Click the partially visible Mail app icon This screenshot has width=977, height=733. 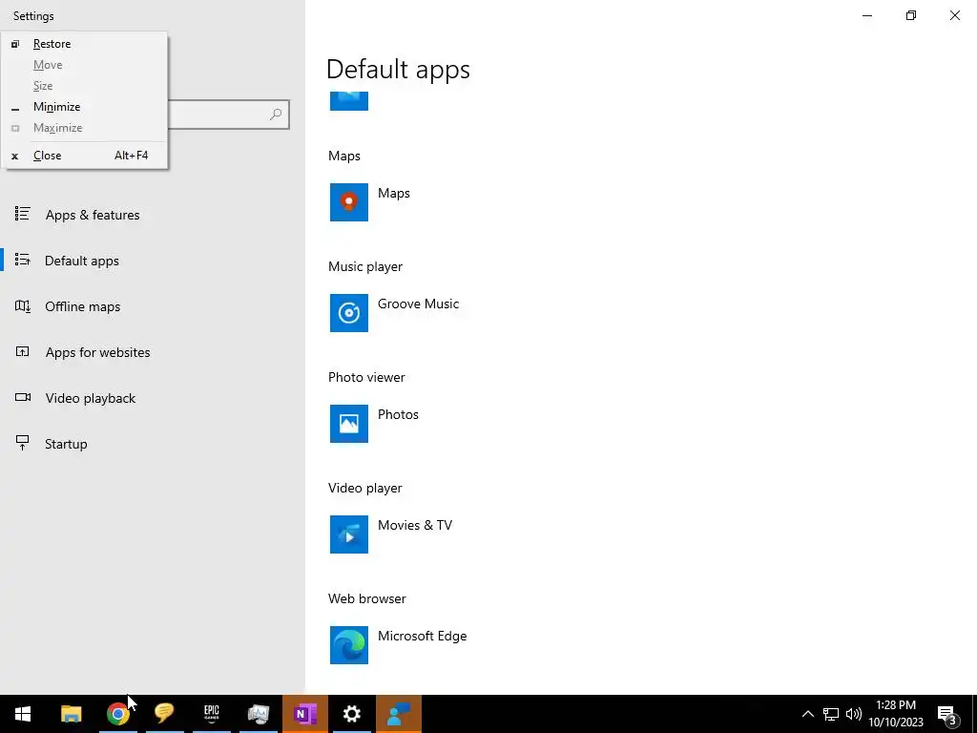coord(349,101)
